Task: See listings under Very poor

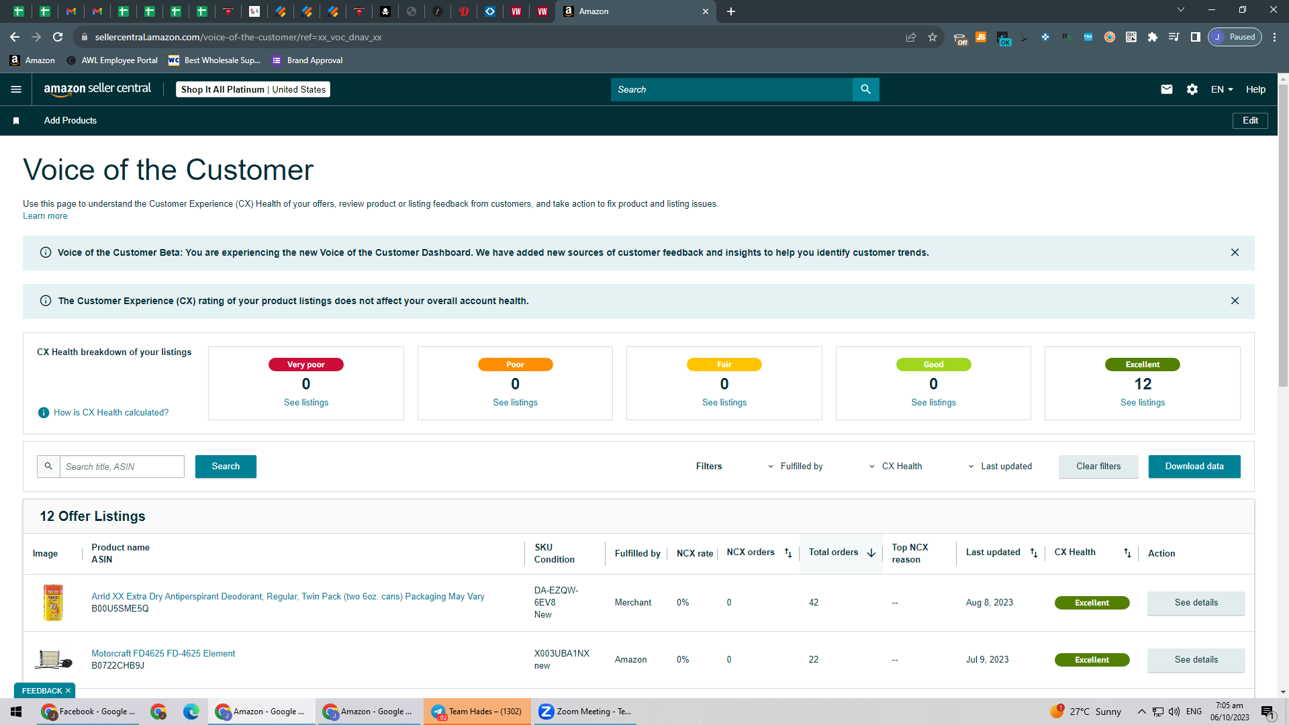Action: (306, 403)
